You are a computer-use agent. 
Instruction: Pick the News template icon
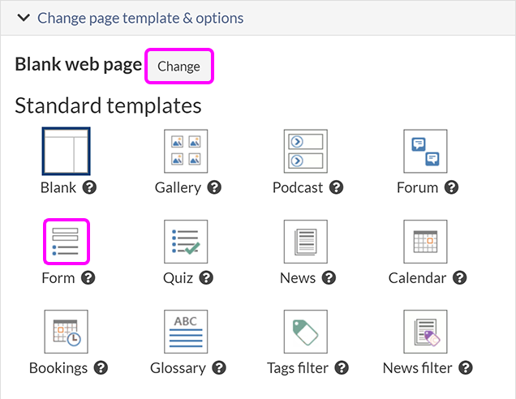(306, 242)
